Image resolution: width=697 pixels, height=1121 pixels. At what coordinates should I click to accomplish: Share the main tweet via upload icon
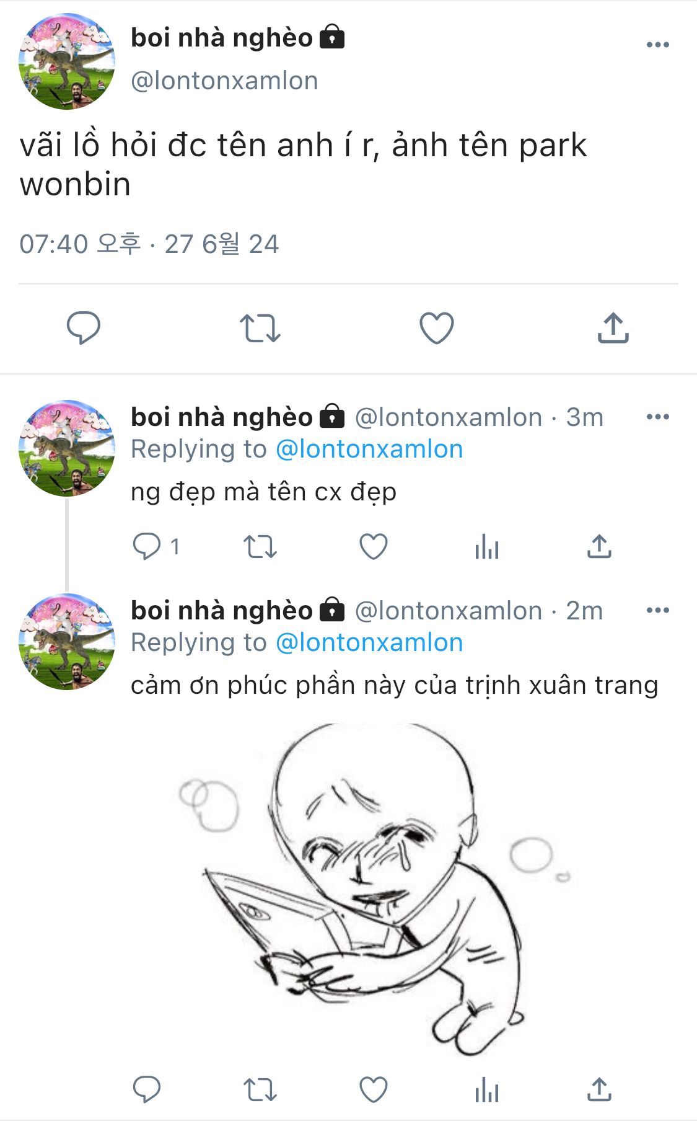(x=613, y=327)
